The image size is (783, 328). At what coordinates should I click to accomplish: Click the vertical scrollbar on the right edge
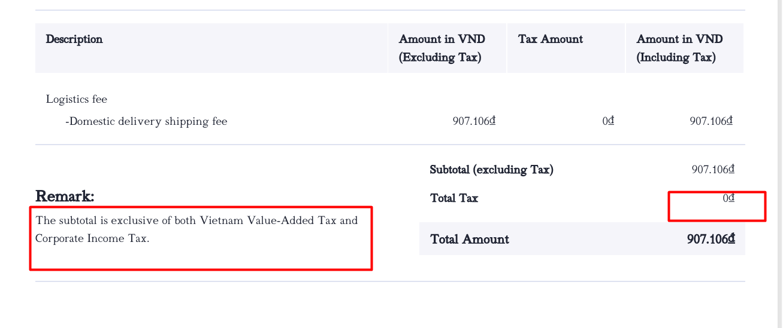779,164
